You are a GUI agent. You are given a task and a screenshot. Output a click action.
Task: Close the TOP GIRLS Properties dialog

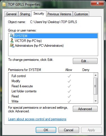(x=98, y=3)
